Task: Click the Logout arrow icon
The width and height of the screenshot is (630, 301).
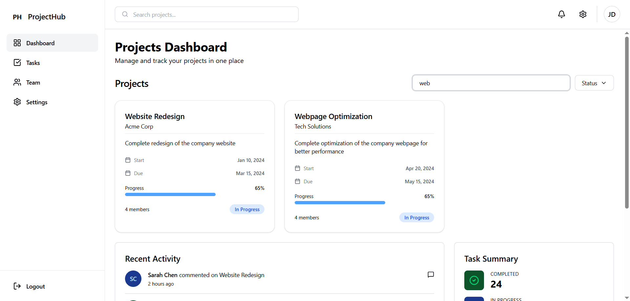Action: 17,286
